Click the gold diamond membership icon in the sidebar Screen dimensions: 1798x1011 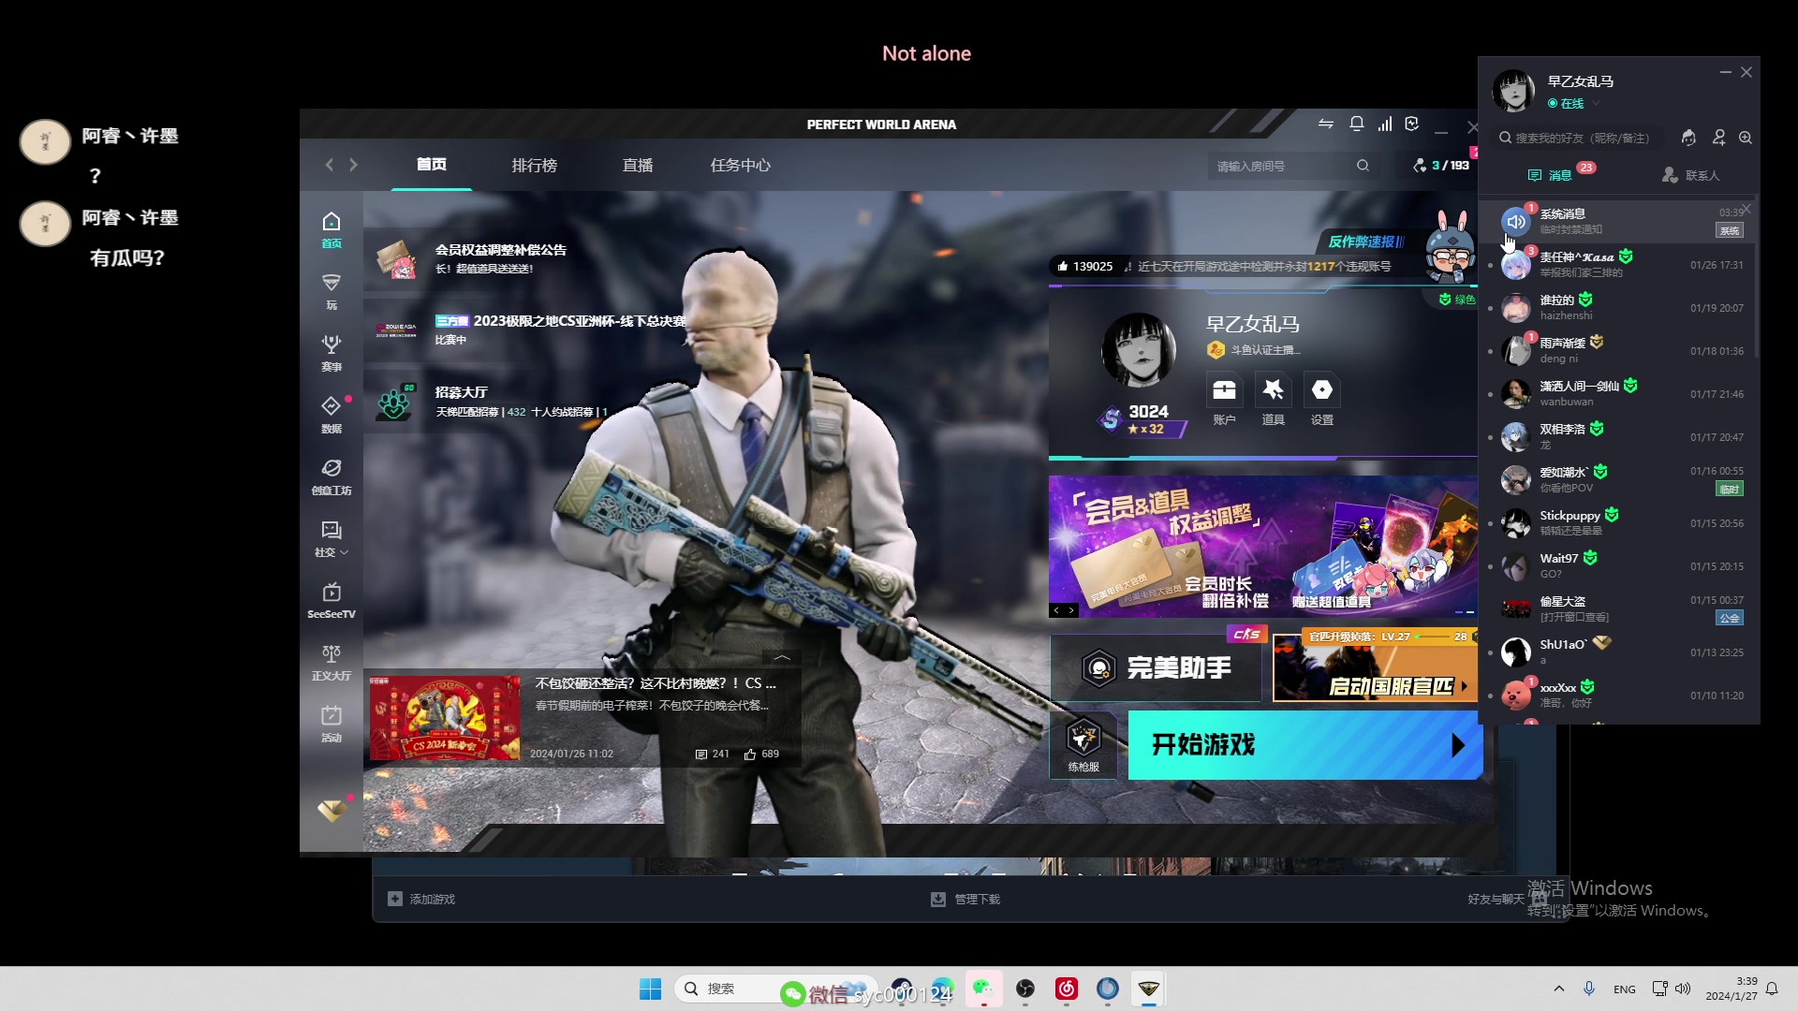[x=332, y=811]
